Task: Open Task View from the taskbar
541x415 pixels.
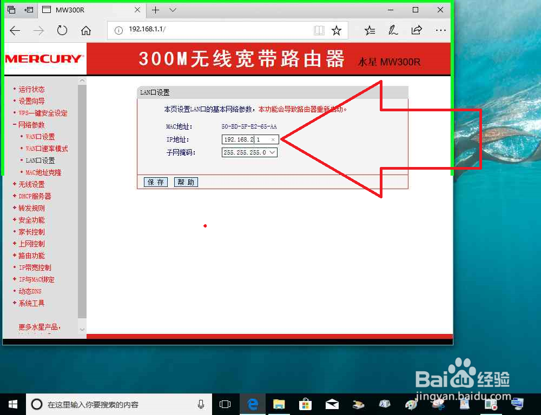Action: click(225, 404)
